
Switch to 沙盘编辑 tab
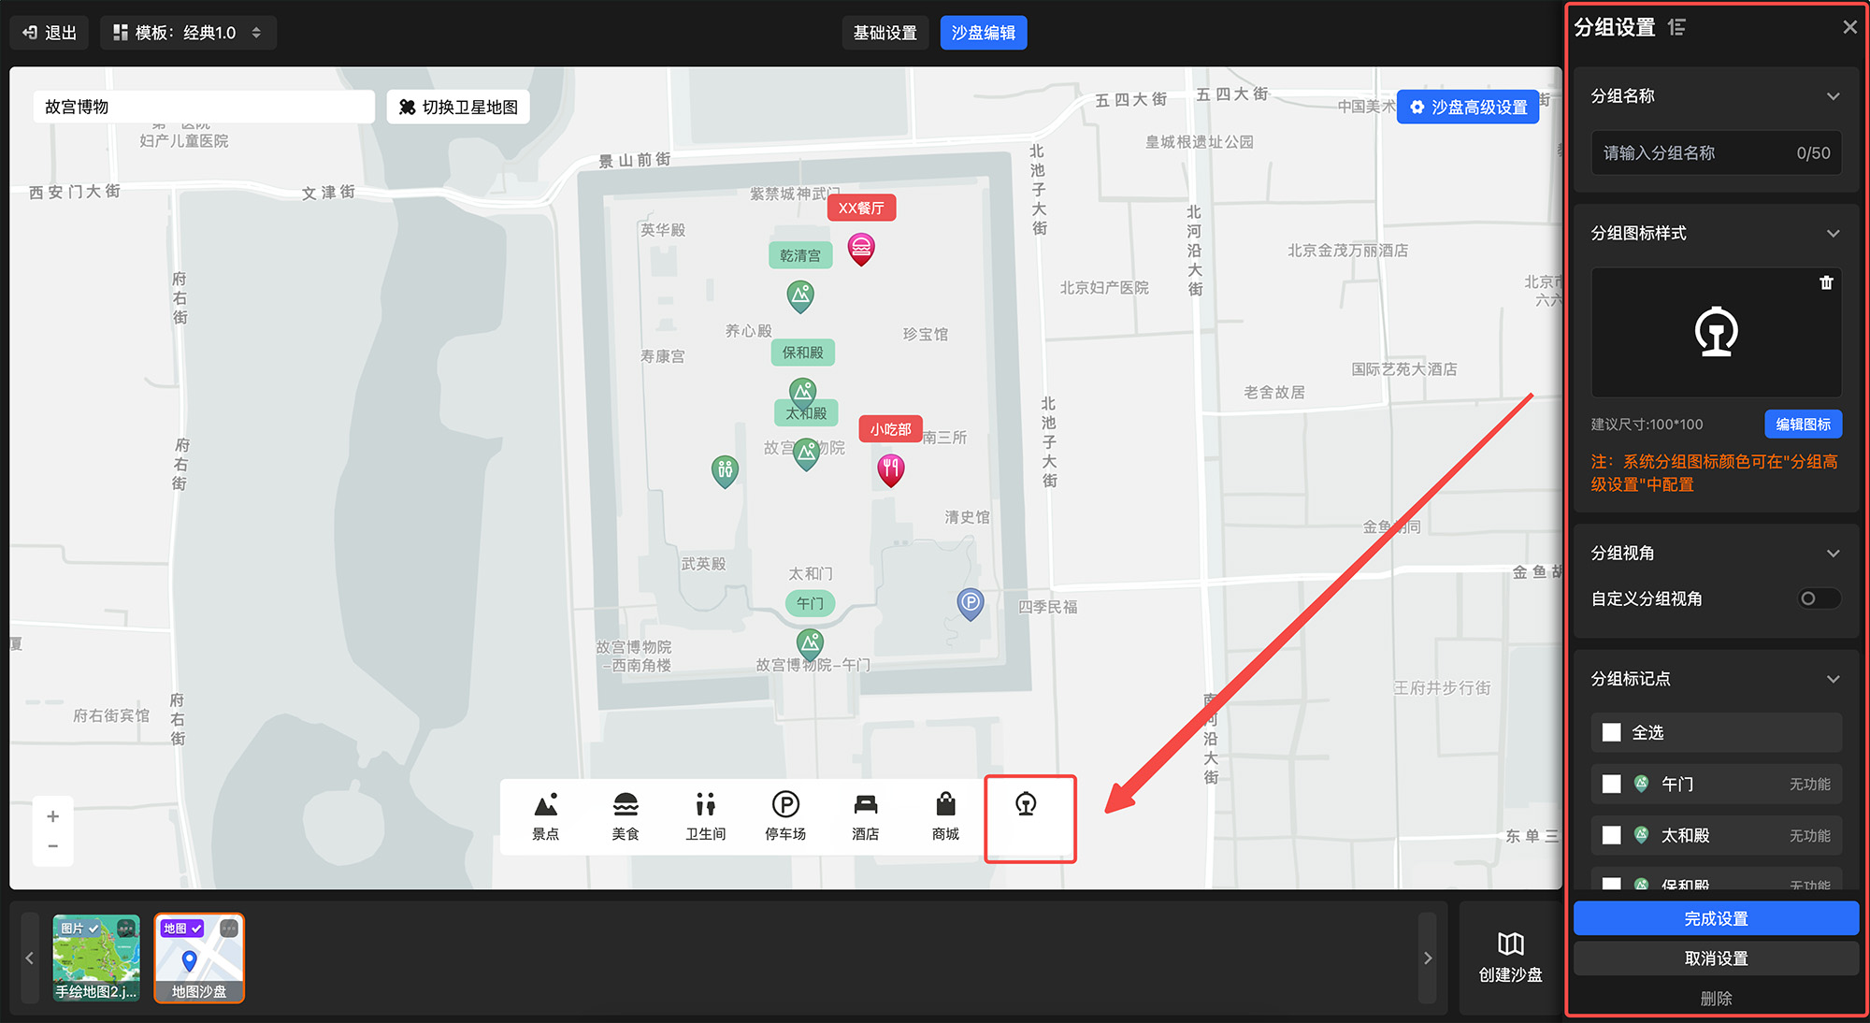983,33
